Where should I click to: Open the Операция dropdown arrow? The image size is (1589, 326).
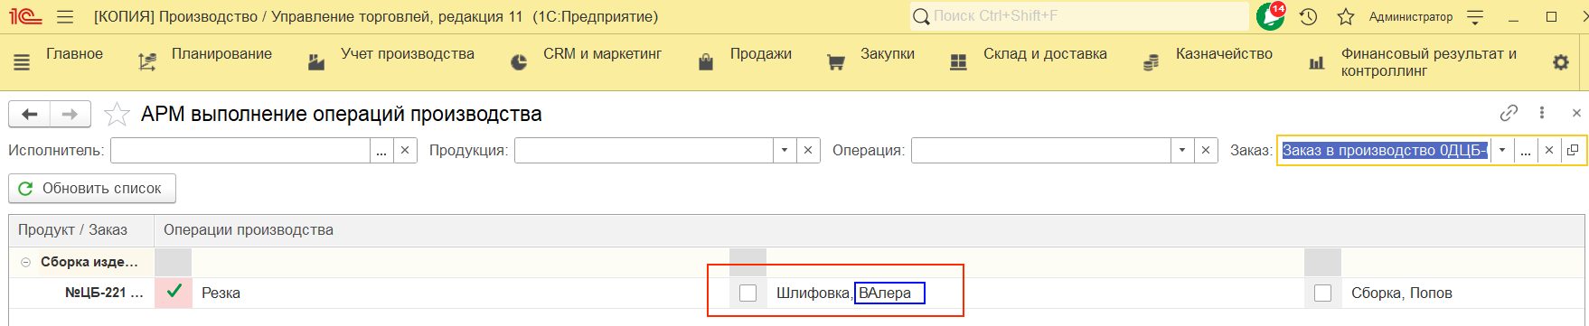pos(1182,151)
